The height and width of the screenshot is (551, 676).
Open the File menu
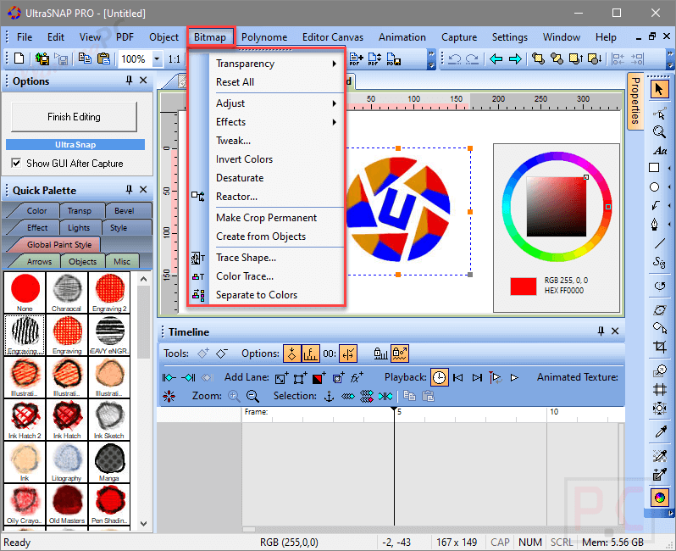[24, 37]
